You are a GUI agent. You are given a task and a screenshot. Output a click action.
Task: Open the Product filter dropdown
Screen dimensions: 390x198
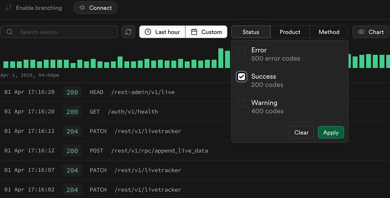pyautogui.click(x=290, y=32)
